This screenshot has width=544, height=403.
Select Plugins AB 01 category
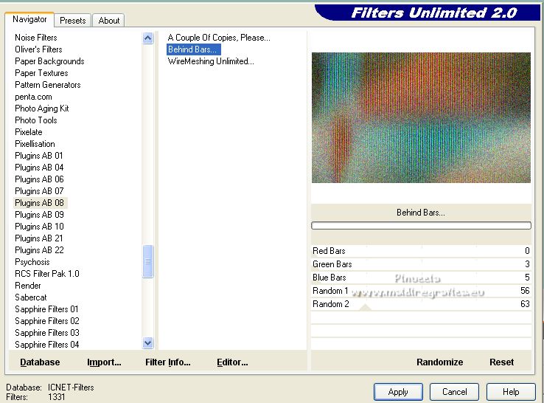39,156
